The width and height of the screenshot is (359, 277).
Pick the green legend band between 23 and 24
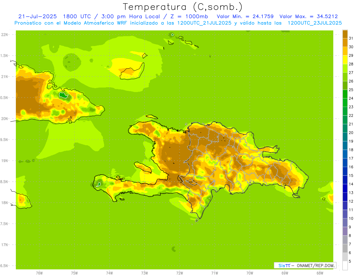point(345,102)
